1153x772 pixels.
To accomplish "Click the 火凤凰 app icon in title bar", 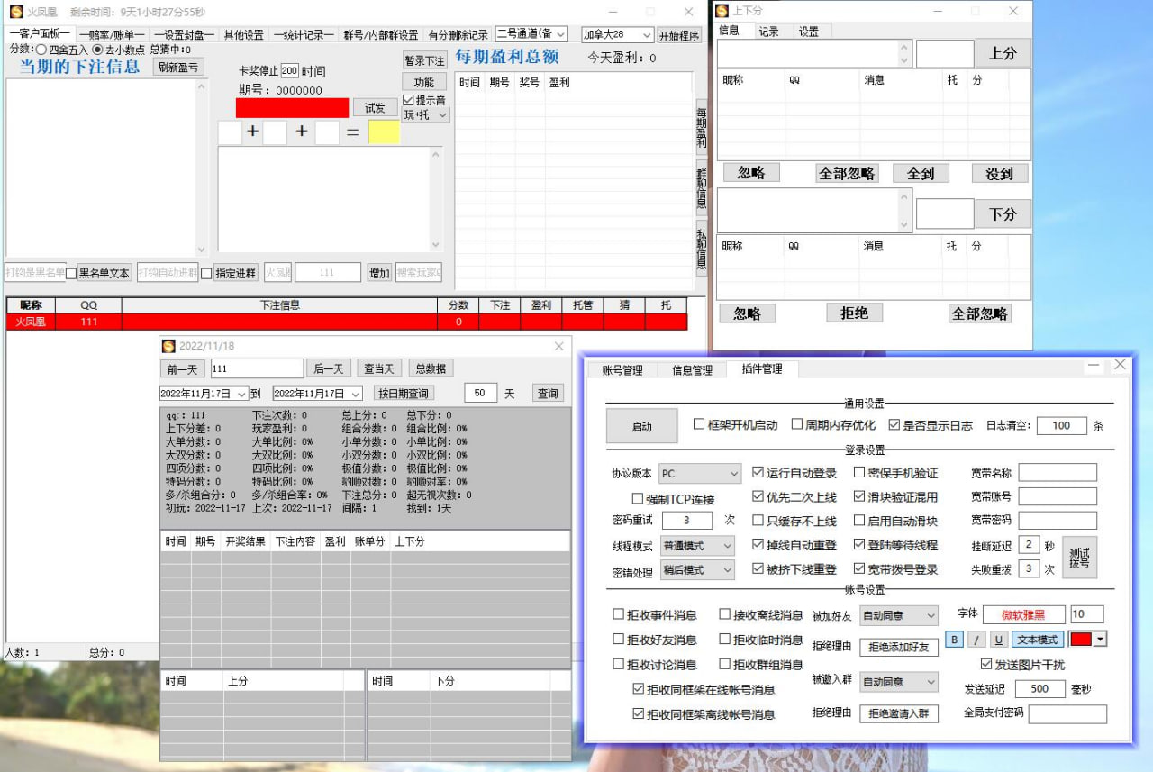I will click(14, 13).
